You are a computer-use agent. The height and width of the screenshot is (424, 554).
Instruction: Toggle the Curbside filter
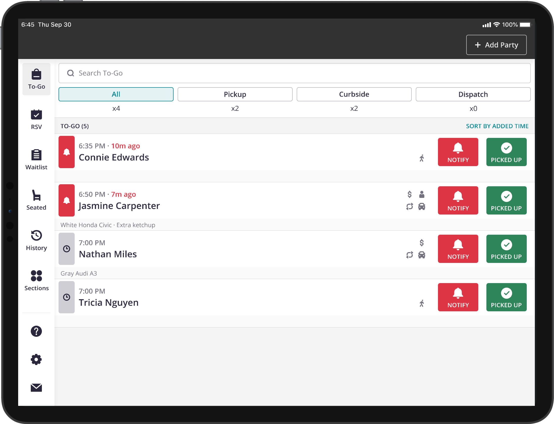point(354,94)
